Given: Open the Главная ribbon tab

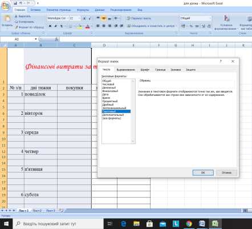Looking at the screenshot, I should (x=20, y=10).
